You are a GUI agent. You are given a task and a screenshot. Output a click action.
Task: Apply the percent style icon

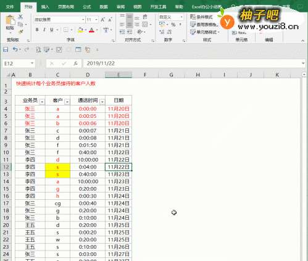point(173,25)
